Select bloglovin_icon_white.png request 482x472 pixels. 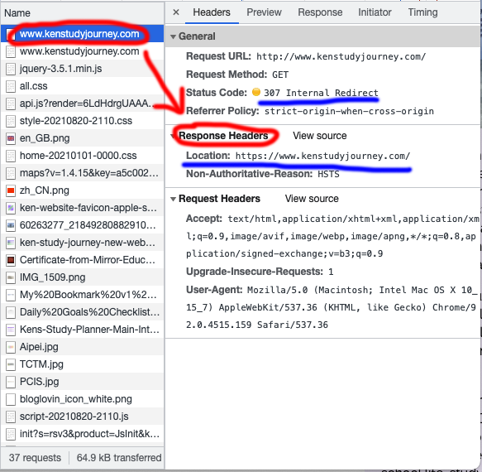pos(82,399)
